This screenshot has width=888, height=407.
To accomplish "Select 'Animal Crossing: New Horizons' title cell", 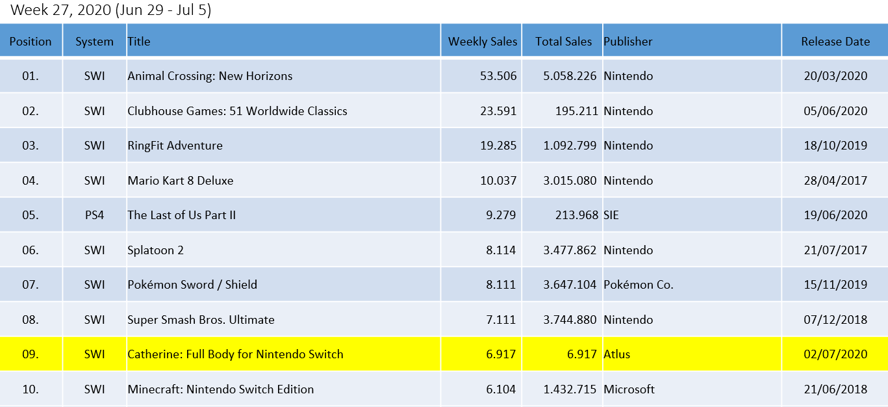I will (283, 75).
